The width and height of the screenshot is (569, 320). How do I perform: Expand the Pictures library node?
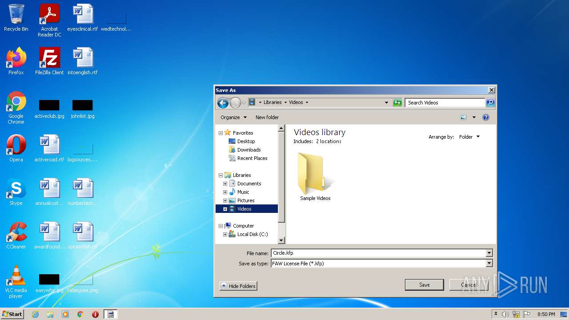225,200
